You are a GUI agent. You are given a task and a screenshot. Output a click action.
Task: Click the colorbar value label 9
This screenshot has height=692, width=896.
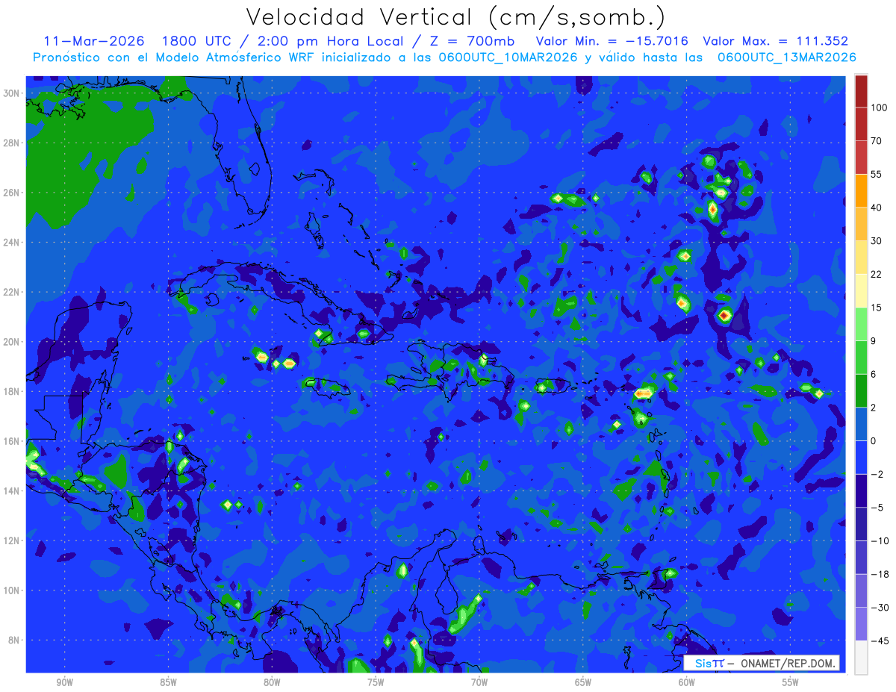point(874,340)
